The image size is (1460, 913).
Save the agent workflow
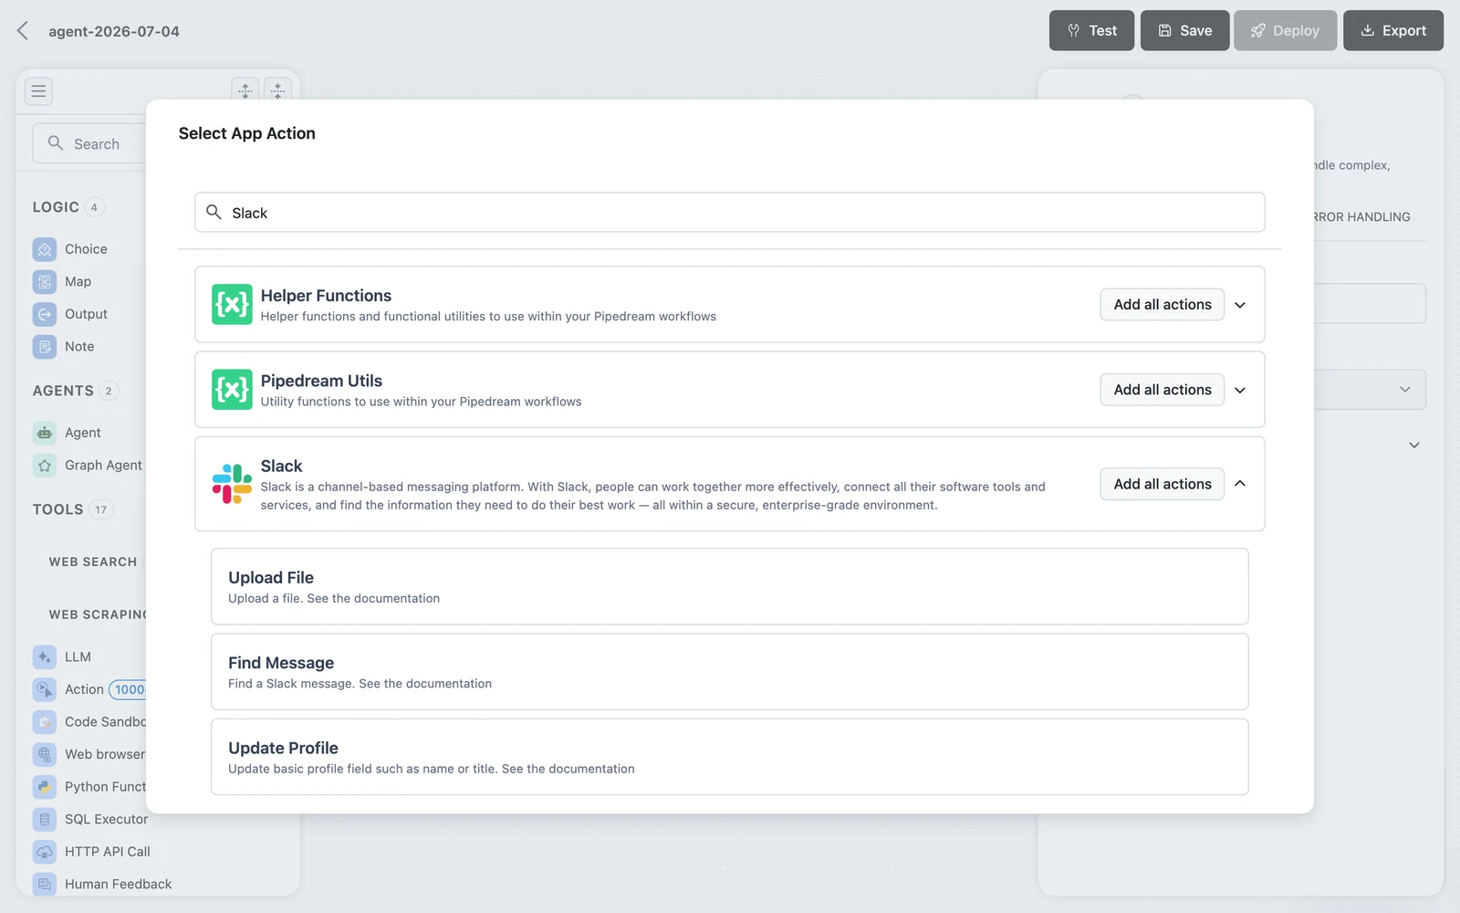click(1184, 30)
